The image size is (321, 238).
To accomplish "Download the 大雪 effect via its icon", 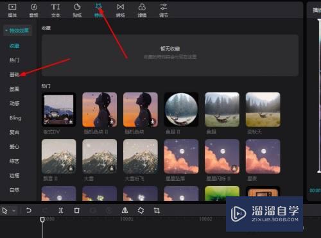I will pyautogui.click(x=112, y=169).
